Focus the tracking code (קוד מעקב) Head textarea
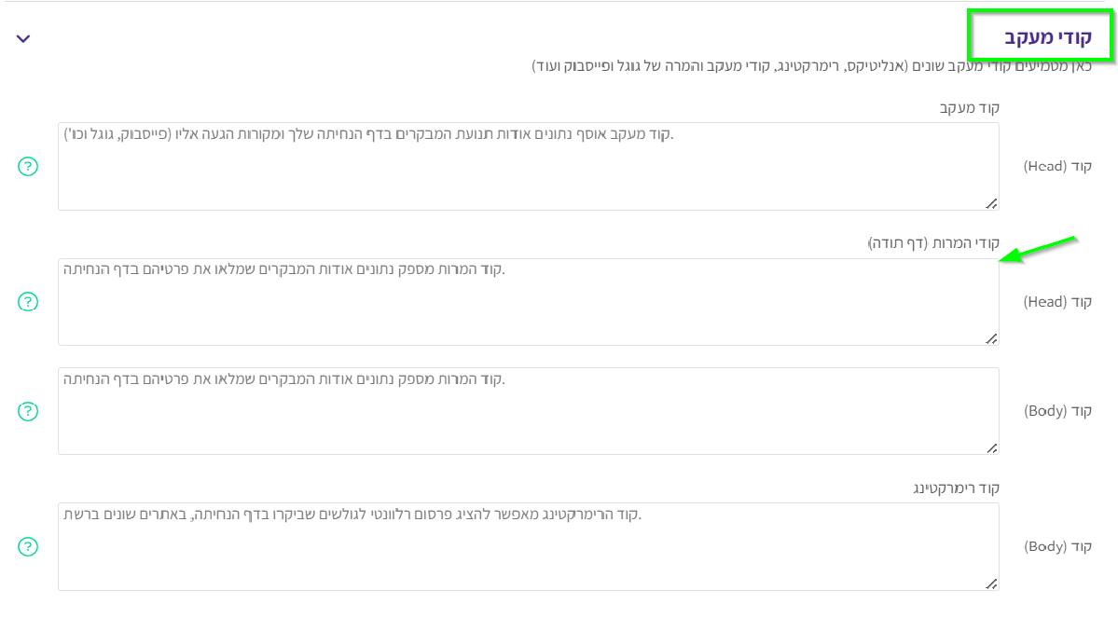The height and width of the screenshot is (618, 1118). tap(528, 167)
